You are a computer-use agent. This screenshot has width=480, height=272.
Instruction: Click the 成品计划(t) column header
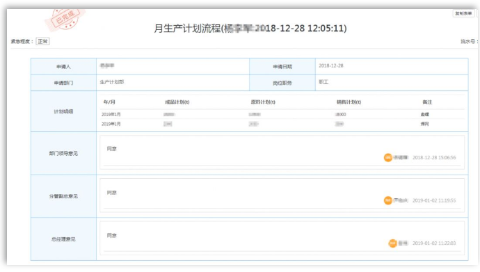pos(177,102)
